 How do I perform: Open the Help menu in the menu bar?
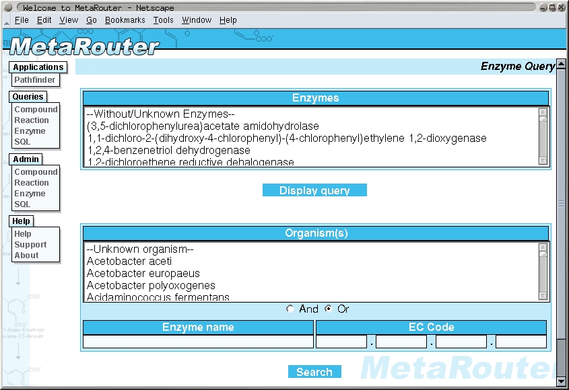click(x=228, y=20)
